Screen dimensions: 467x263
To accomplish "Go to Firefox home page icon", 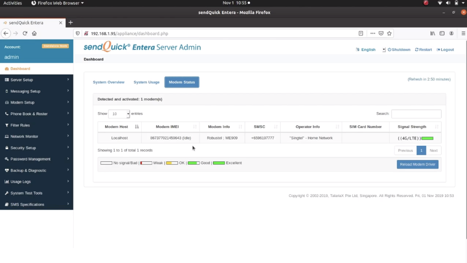I will tap(34, 34).
